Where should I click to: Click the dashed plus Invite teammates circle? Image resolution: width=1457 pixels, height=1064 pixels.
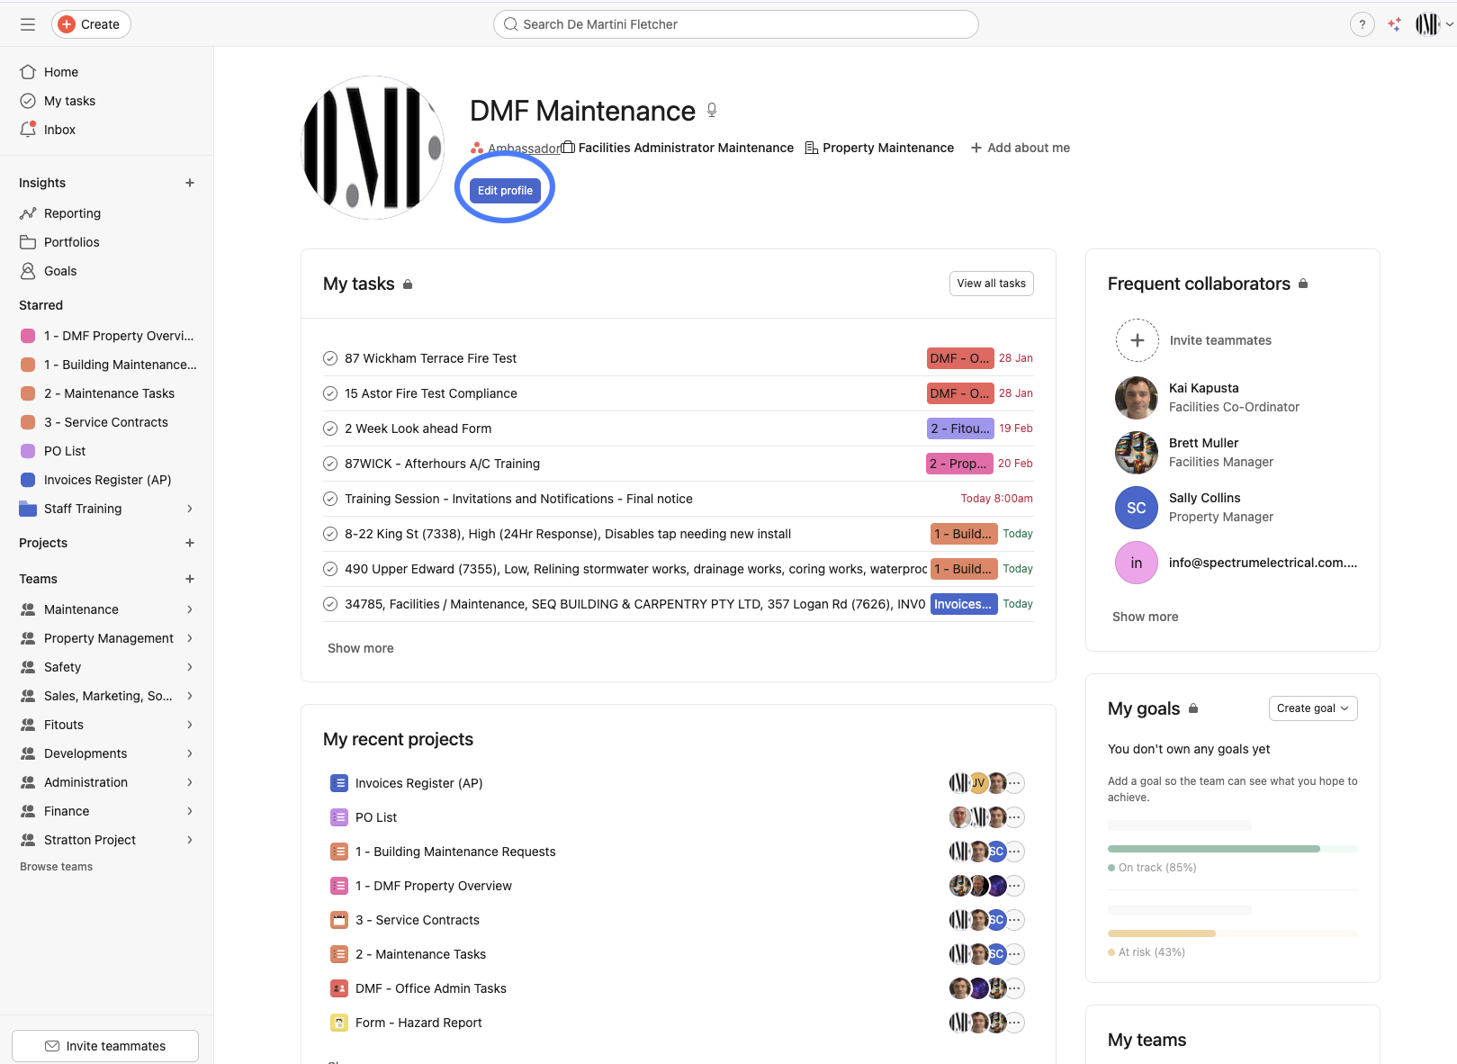1138,340
